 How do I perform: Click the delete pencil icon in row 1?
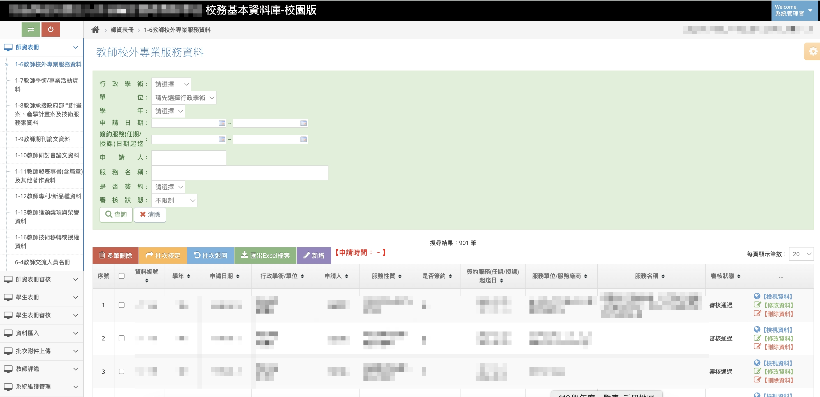[x=757, y=313]
